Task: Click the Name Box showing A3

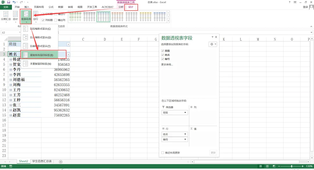Action: [x=10, y=33]
